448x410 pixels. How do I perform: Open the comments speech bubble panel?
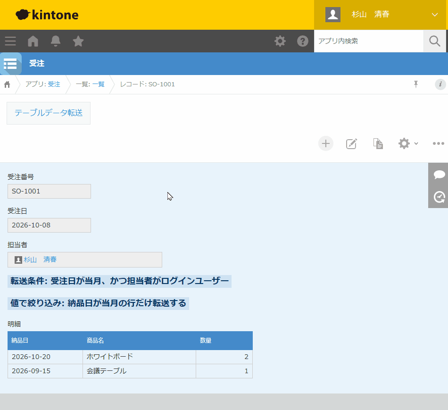pyautogui.click(x=439, y=174)
